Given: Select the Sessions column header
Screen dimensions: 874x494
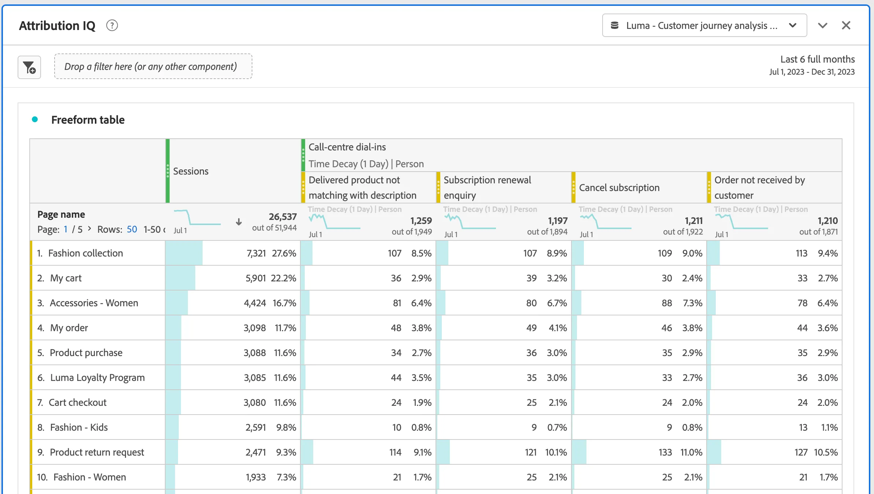Looking at the screenshot, I should point(233,171).
